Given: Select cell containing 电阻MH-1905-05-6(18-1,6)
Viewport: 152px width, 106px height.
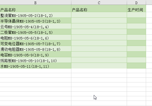Looking at the screenshot, I should tap(36, 37).
